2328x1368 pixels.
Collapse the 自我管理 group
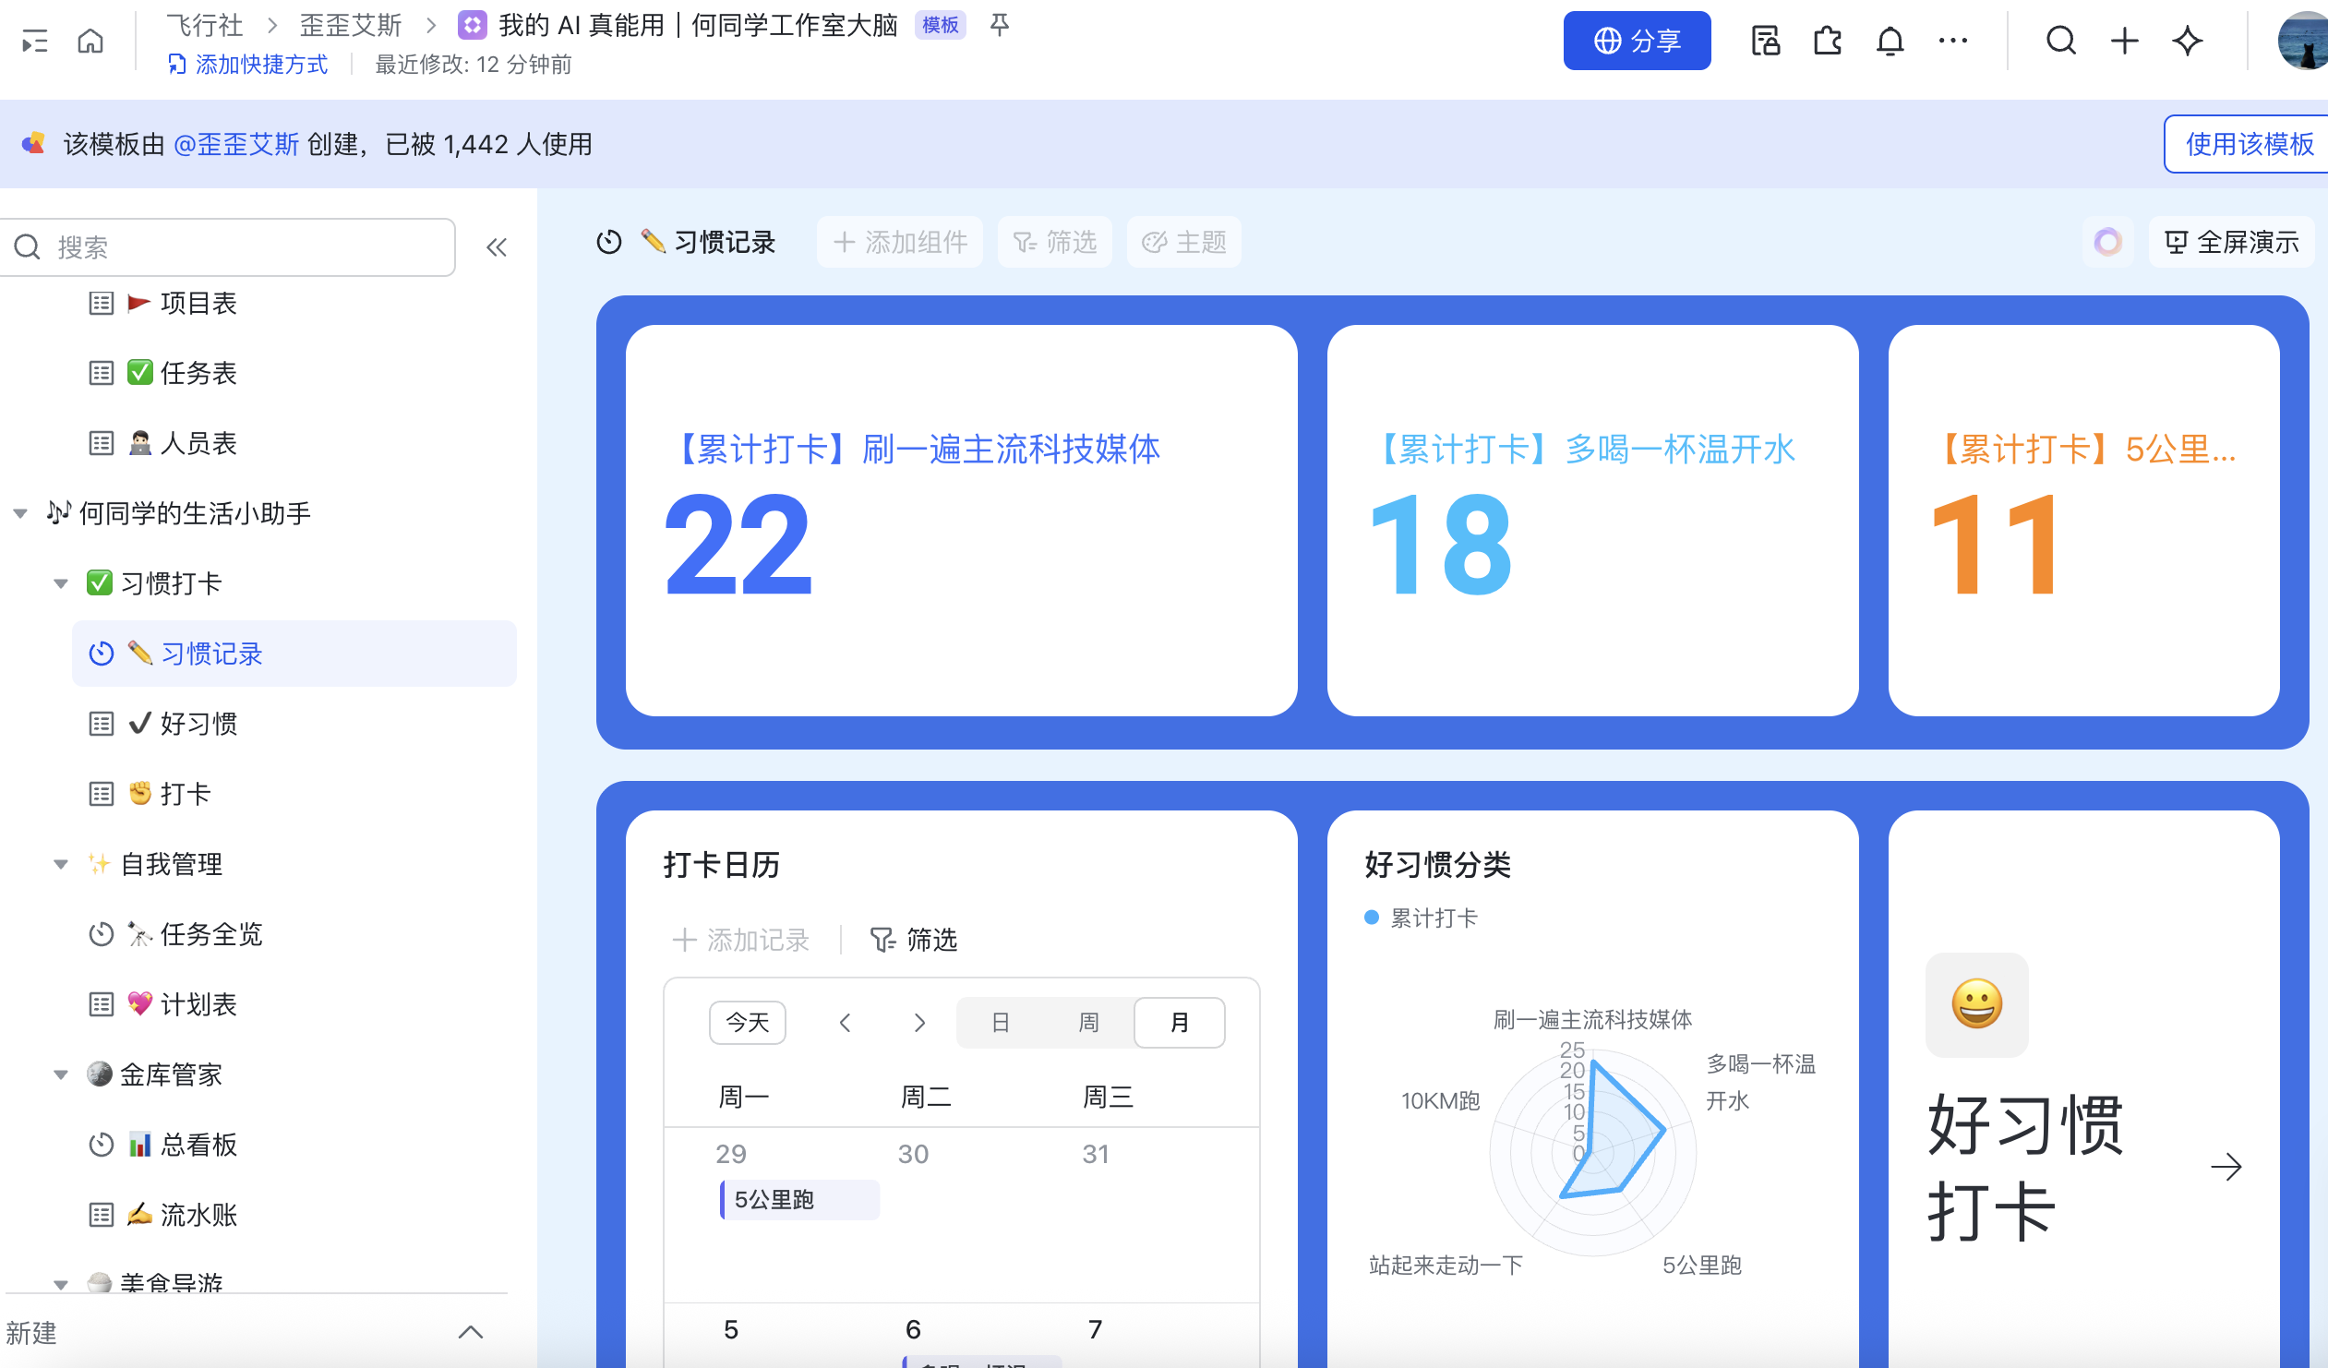pos(61,865)
